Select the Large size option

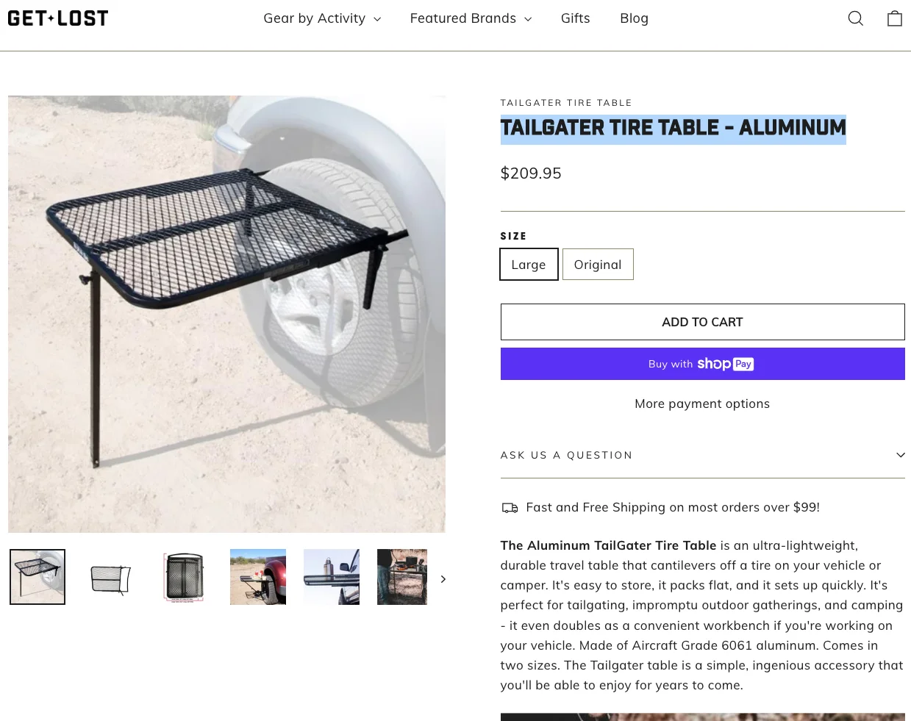(529, 265)
